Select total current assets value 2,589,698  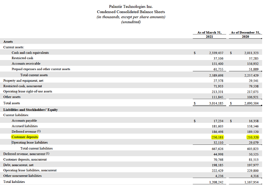216,75
